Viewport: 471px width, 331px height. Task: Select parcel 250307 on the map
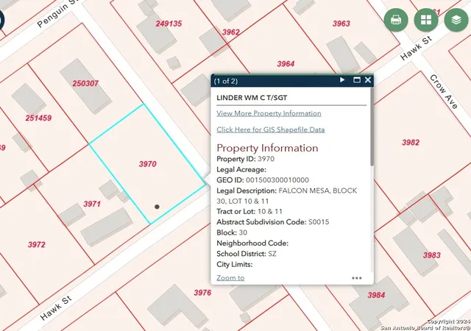point(85,83)
